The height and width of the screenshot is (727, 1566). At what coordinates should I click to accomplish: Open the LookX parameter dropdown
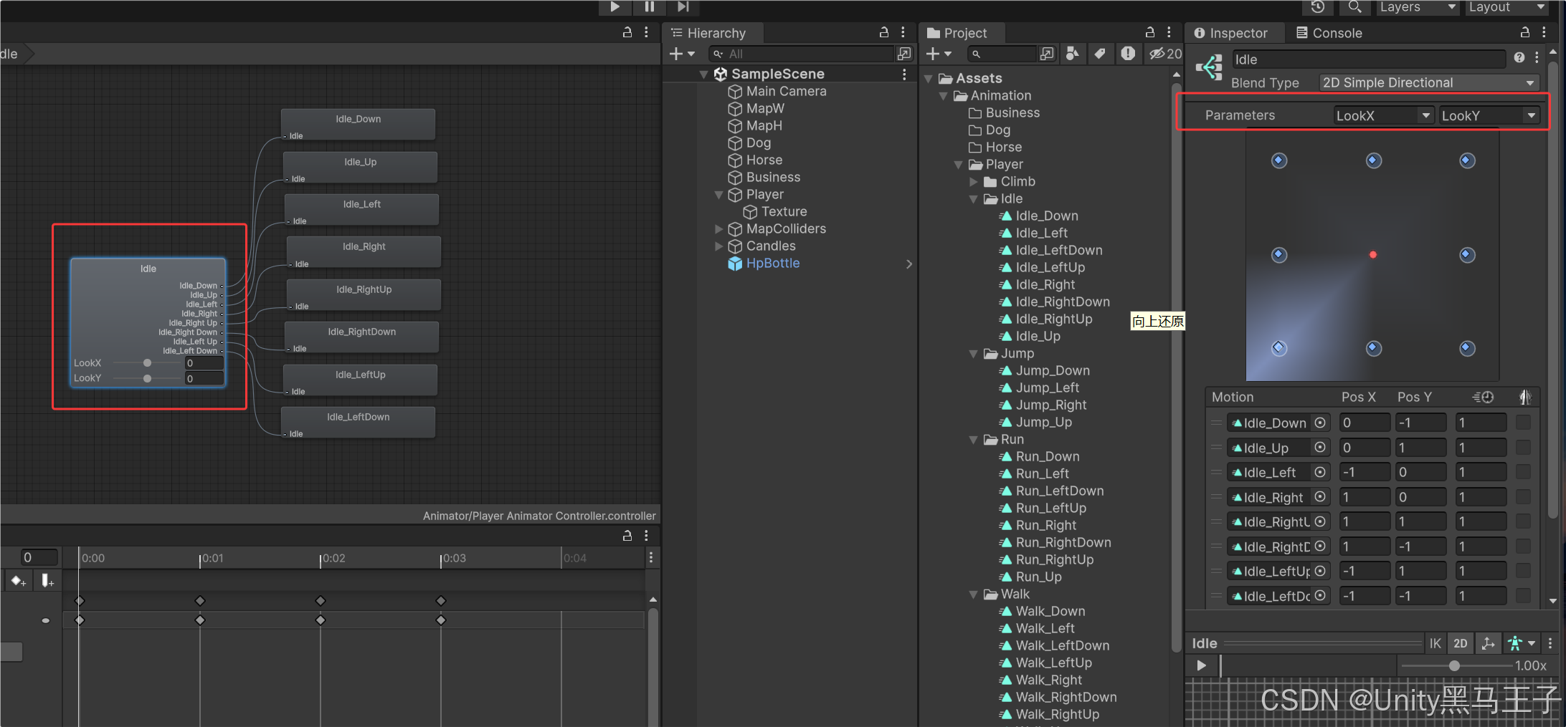tap(1383, 115)
